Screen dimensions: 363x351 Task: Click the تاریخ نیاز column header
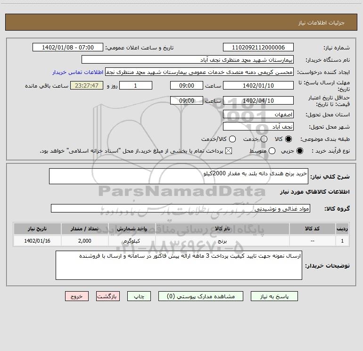pos(37,229)
